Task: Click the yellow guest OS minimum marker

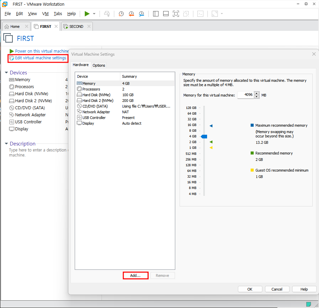Action: pos(211,148)
